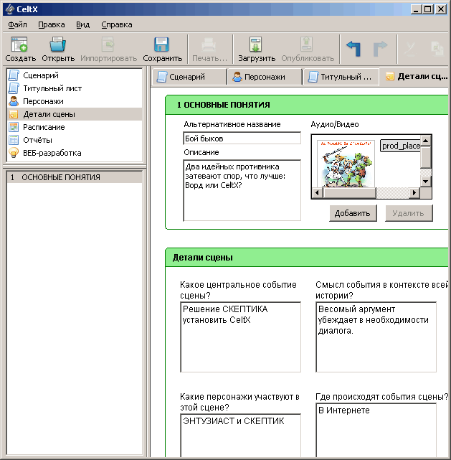Open the Вид menu

pos(82,24)
